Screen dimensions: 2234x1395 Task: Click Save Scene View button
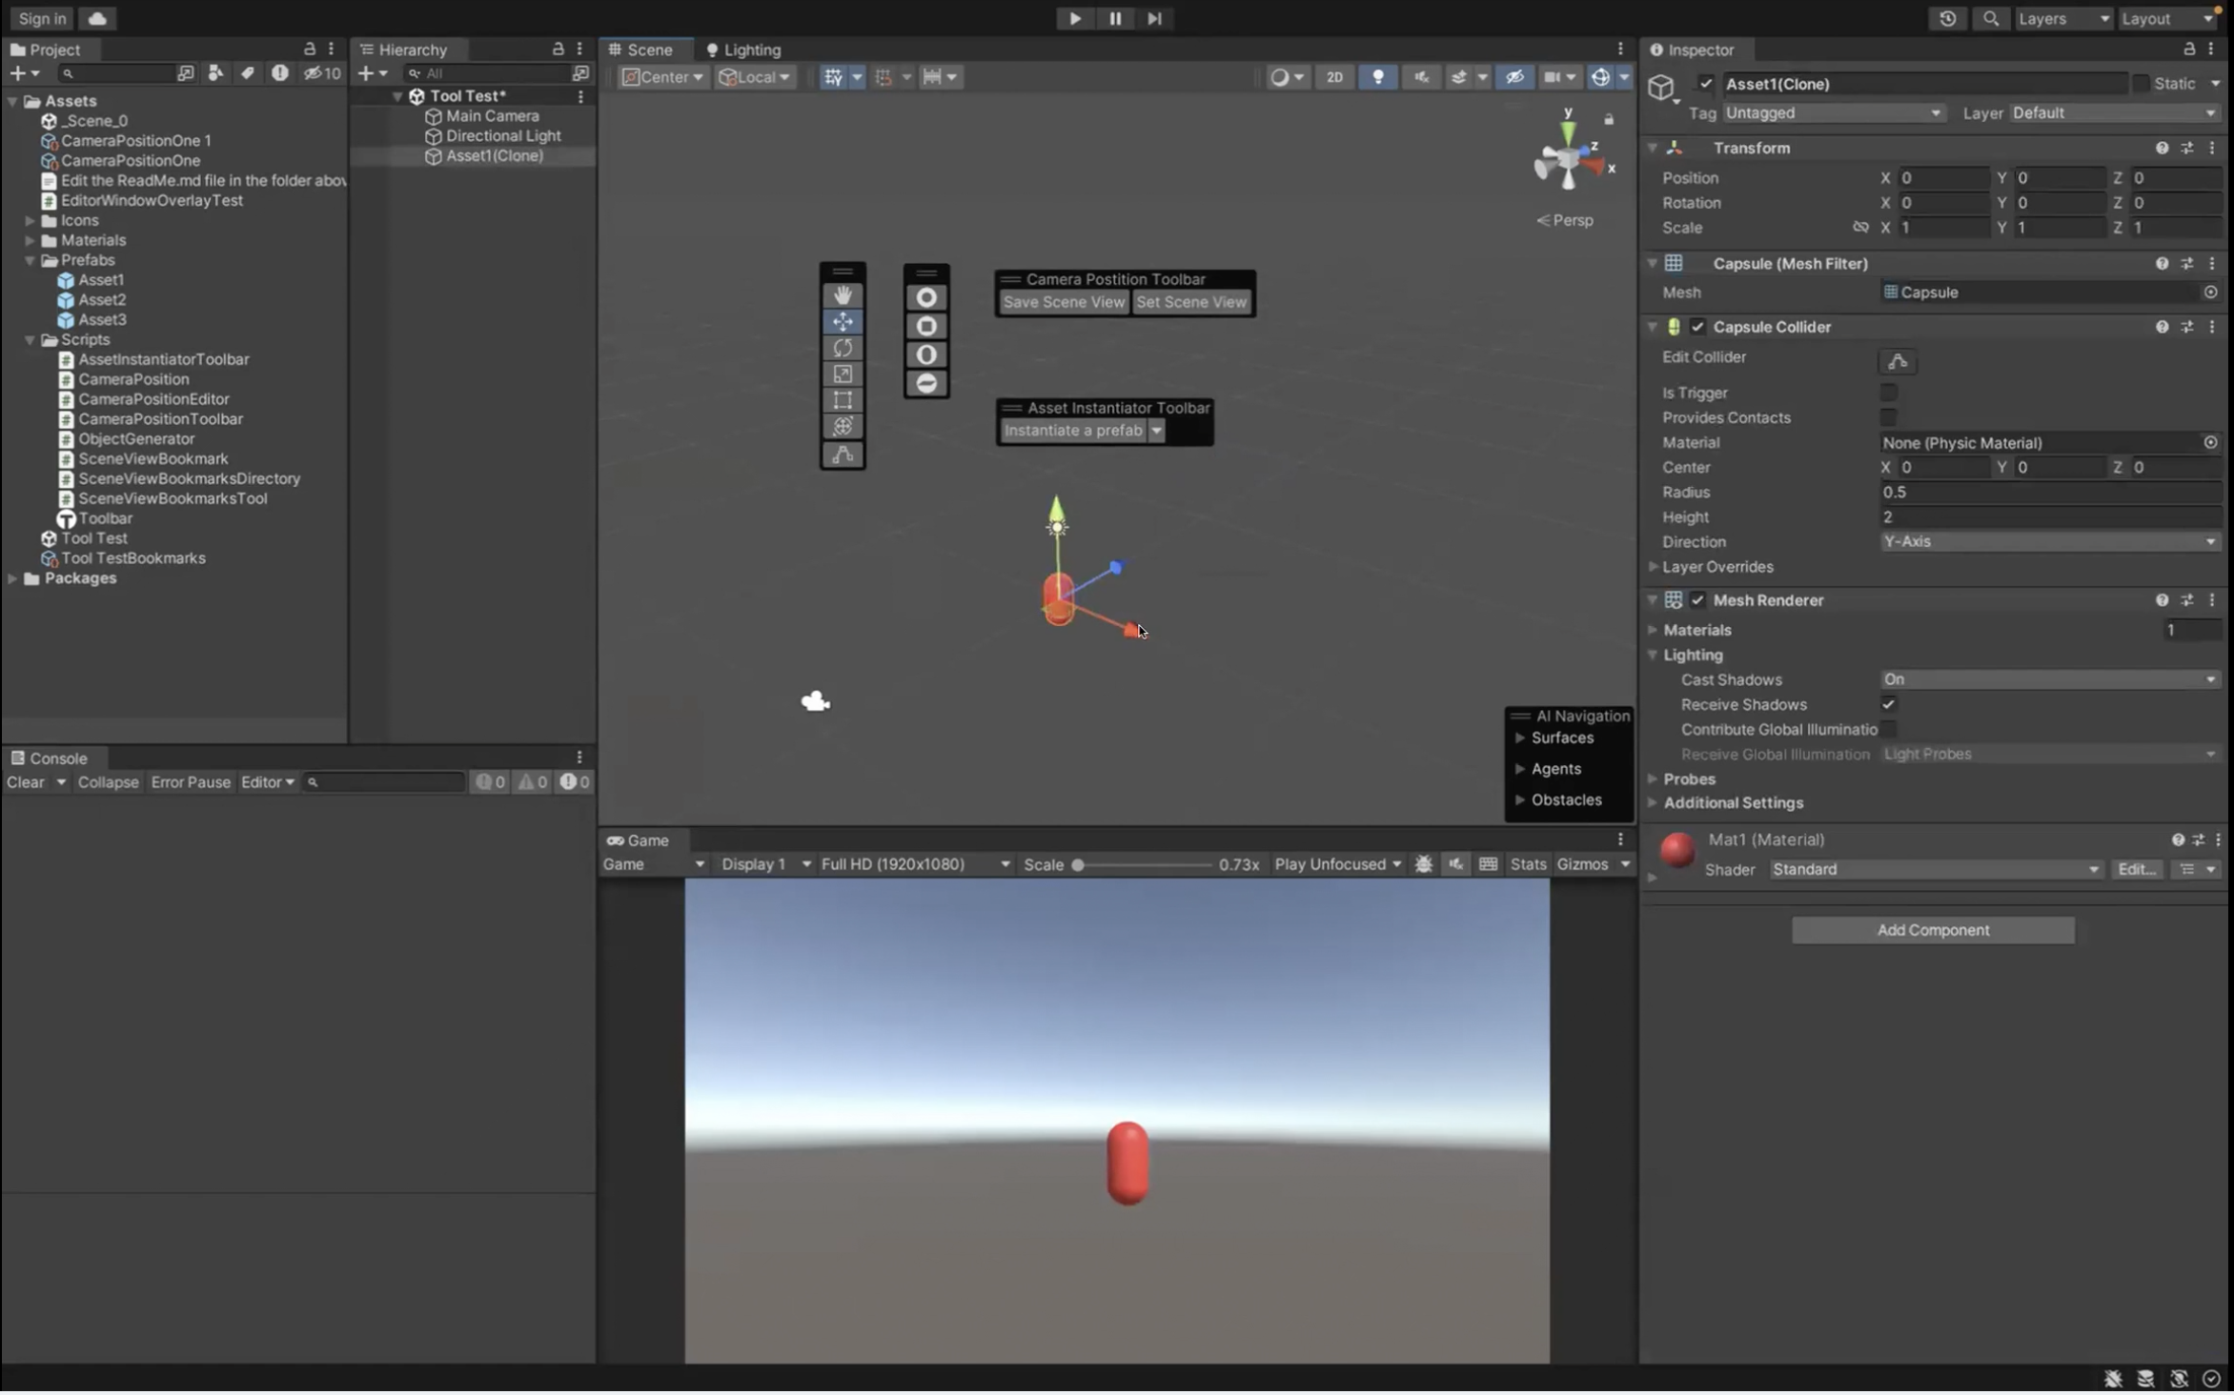pyautogui.click(x=1063, y=302)
